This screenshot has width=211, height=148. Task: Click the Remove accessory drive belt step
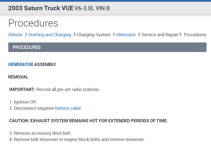(x=43, y=133)
